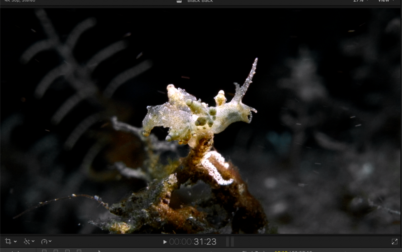
Task: Open the retime options chevron
Action: 50,241
